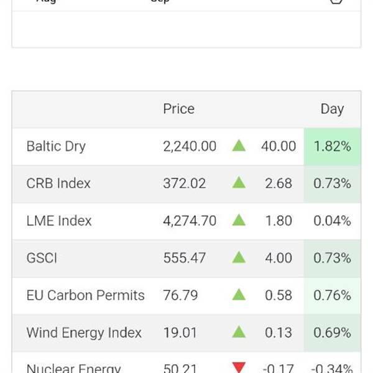Click the EU Carbon Permits 0.76% cell
This screenshot has height=373, width=373.
pyautogui.click(x=332, y=296)
